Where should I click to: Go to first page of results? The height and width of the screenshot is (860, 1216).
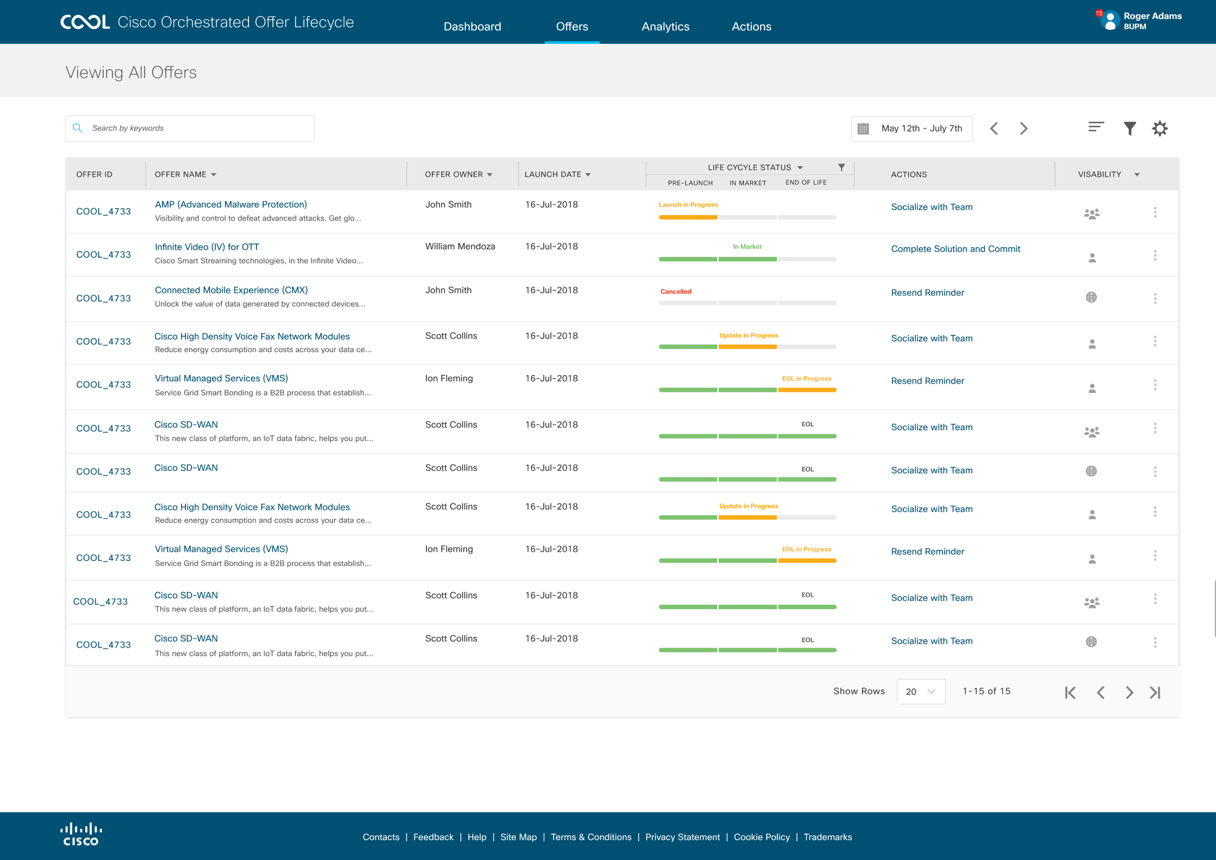1070,693
